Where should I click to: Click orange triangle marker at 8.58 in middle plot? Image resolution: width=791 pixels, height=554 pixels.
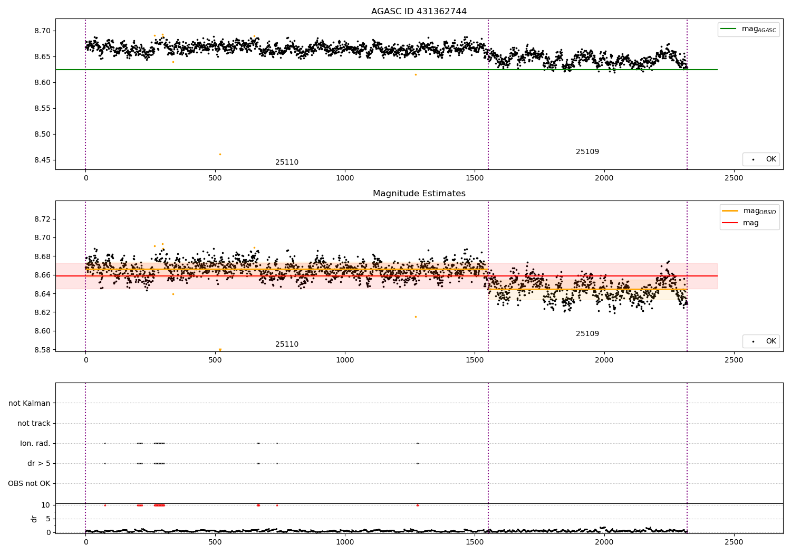[220, 349]
